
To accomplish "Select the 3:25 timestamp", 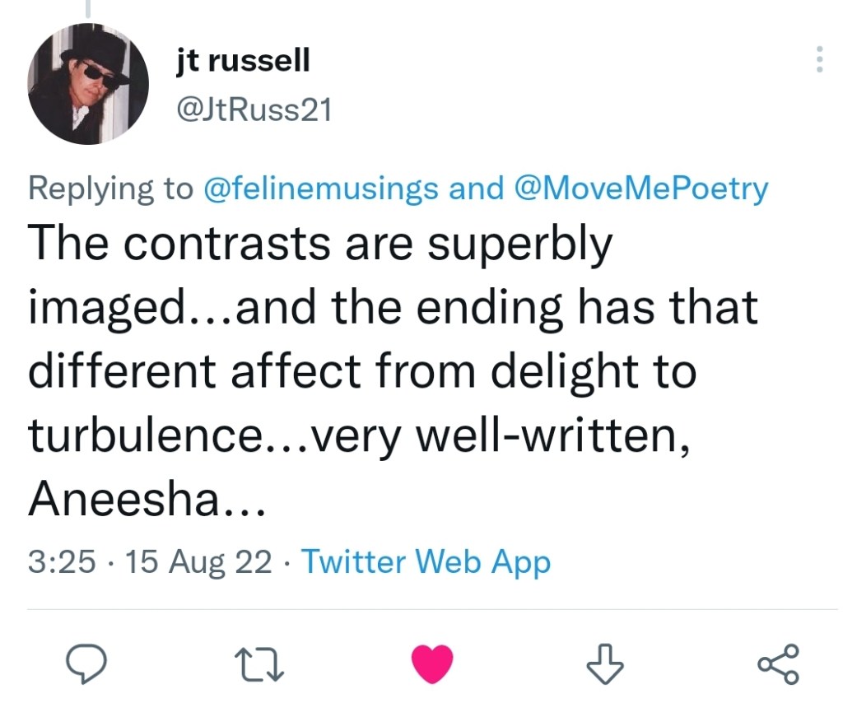I will 59,562.
